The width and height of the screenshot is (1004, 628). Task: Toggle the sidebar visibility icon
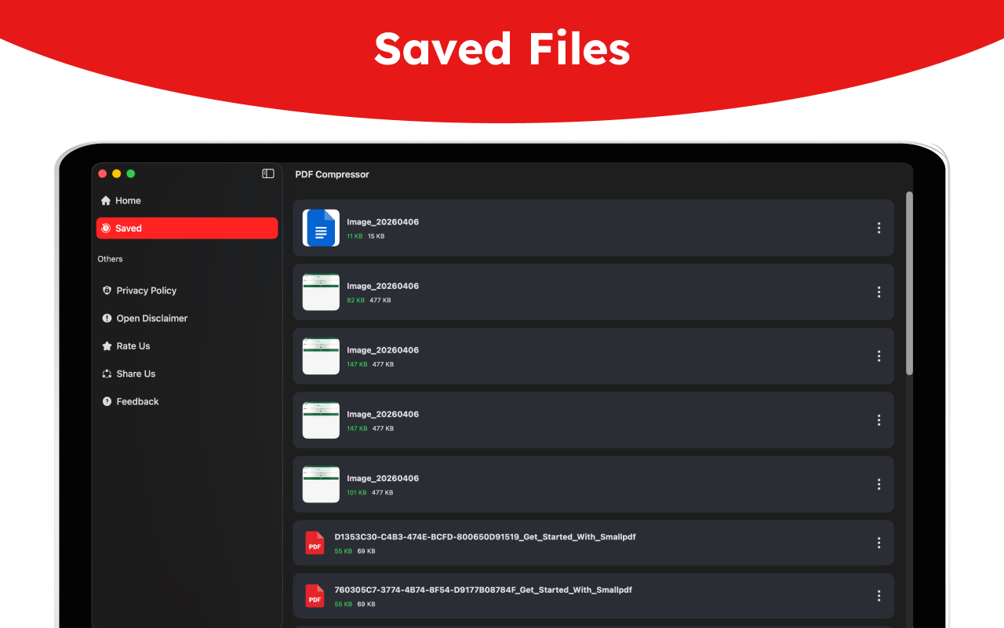pos(268,173)
